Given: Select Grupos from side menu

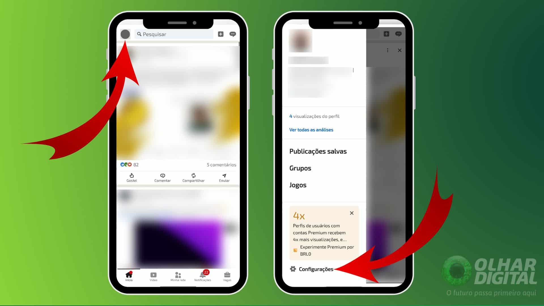Looking at the screenshot, I should [x=300, y=168].
